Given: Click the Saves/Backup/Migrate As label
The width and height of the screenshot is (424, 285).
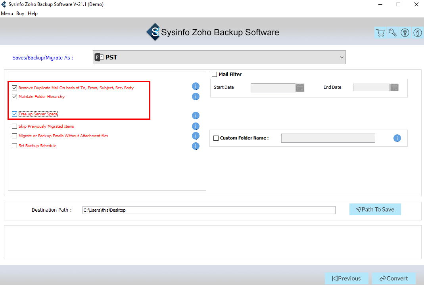Looking at the screenshot, I should [43, 58].
